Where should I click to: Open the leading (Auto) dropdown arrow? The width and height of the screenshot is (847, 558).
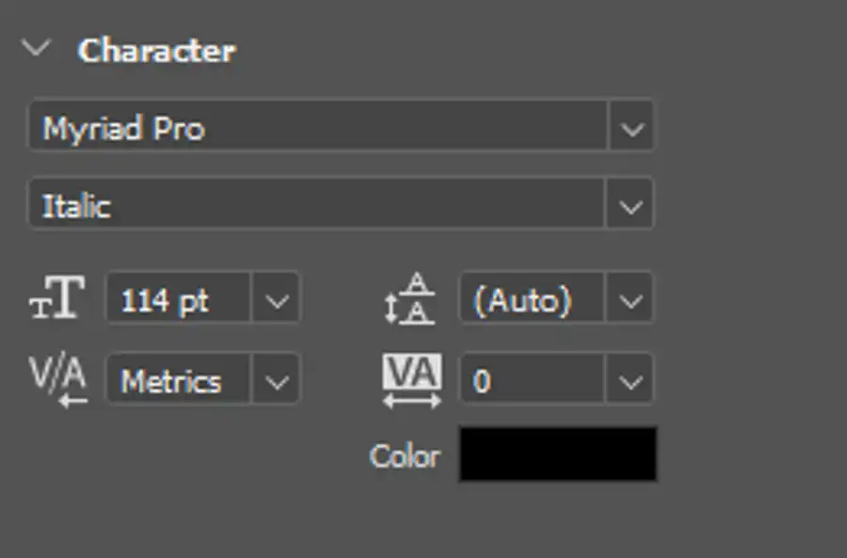(x=630, y=297)
